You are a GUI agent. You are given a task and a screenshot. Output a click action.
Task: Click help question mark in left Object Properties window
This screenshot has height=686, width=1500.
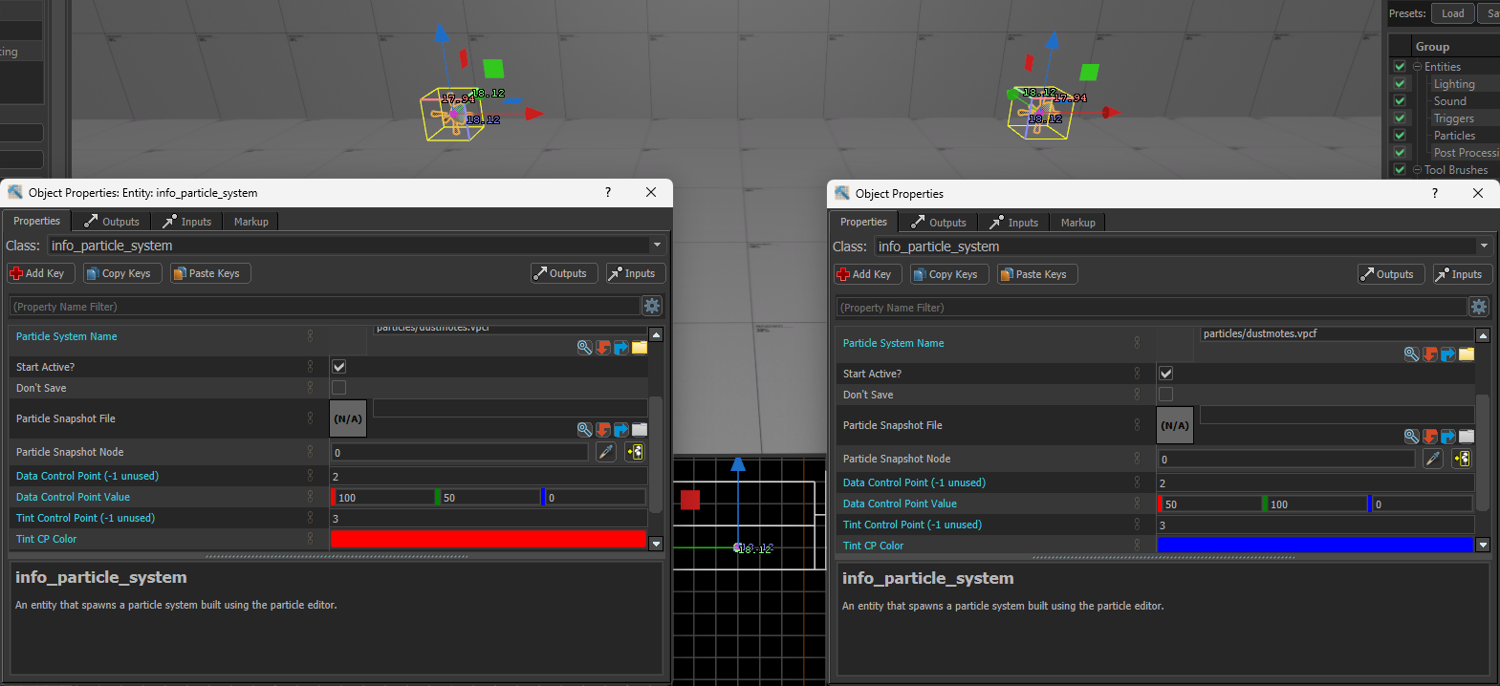coord(608,192)
